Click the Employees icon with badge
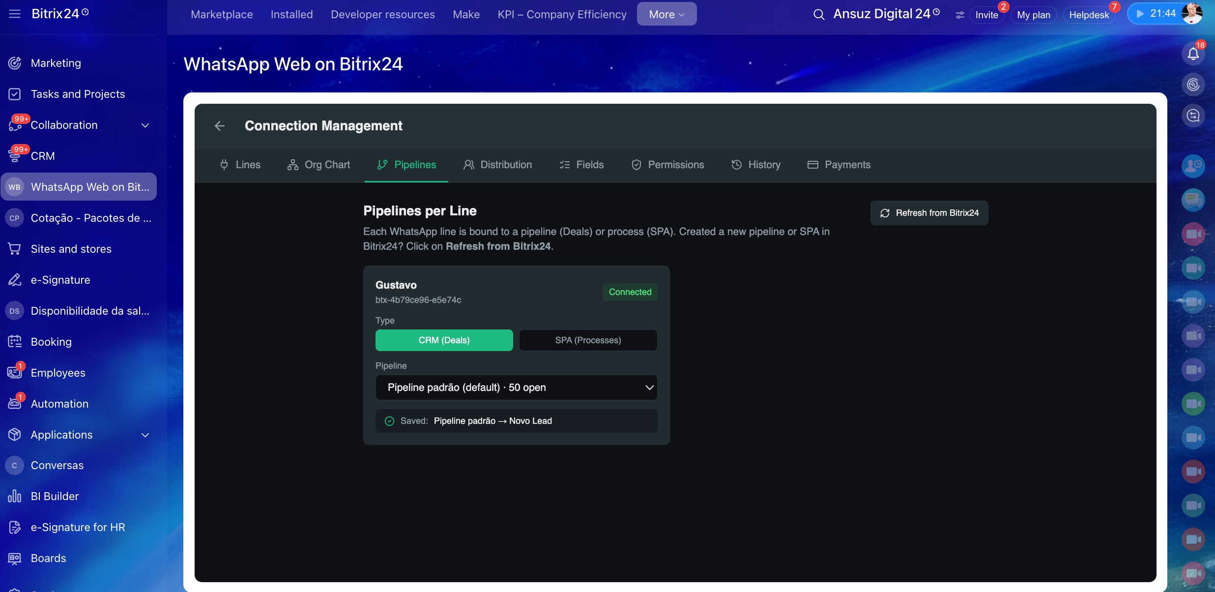The image size is (1215, 592). 15,373
